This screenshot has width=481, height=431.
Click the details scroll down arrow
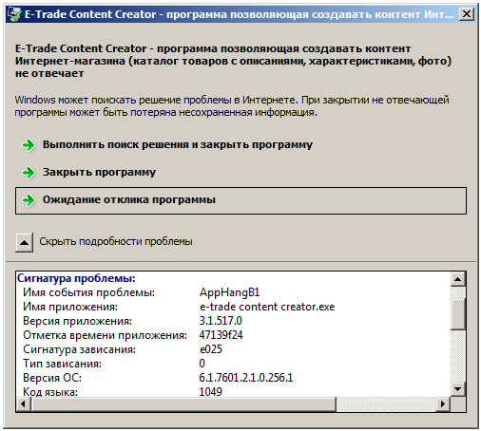pyautogui.click(x=457, y=389)
